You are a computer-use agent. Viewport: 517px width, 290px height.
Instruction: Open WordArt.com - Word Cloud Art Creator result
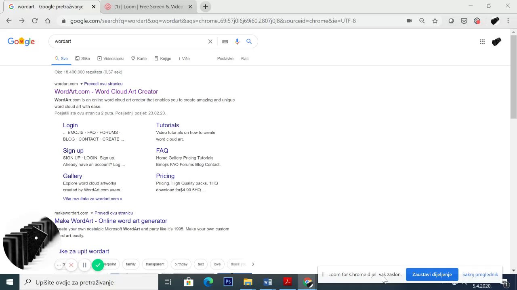106,91
